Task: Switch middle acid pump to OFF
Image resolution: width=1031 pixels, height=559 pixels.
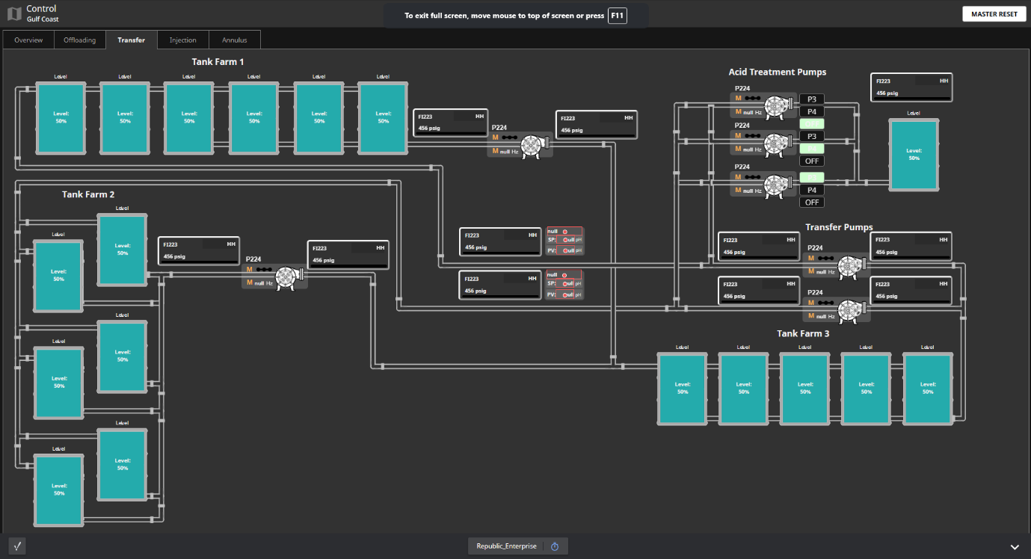Action: 812,161
